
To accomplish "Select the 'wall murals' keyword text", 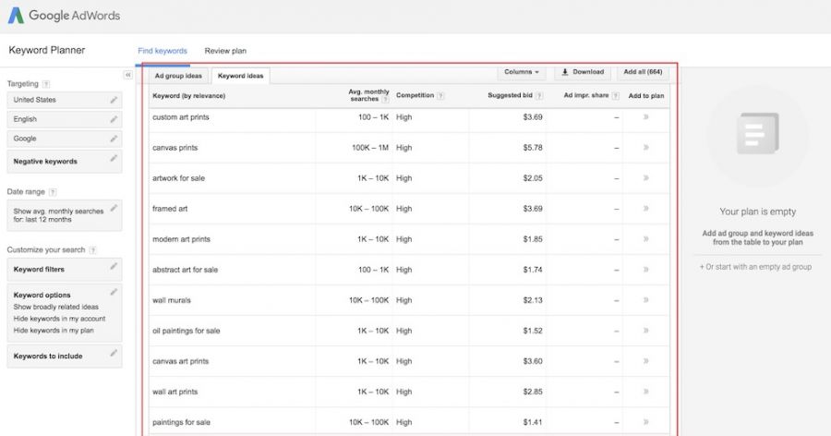I will (171, 300).
